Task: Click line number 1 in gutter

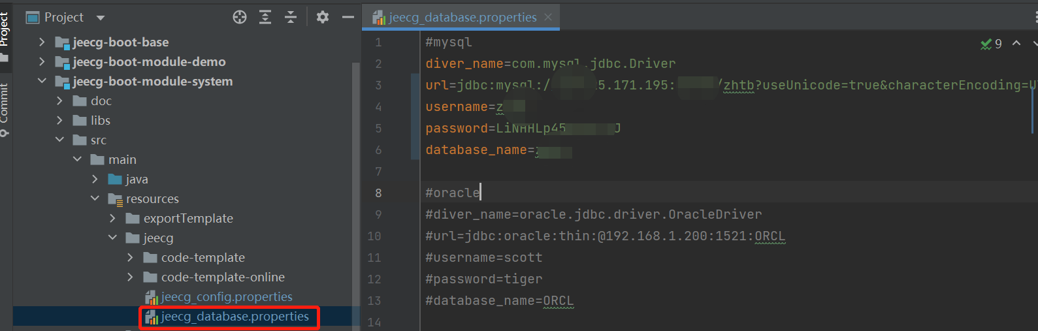Action: [x=378, y=42]
